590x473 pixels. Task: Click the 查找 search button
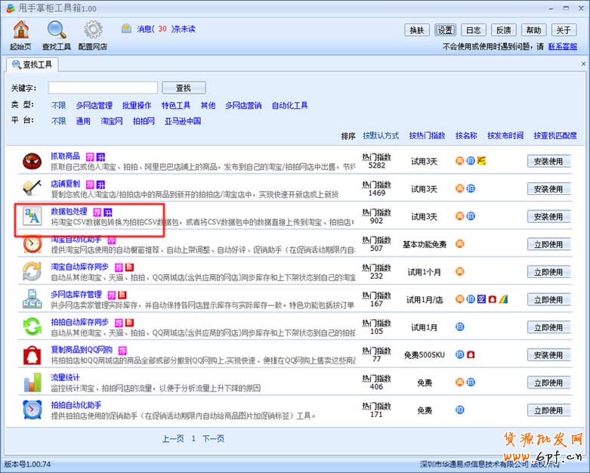(x=184, y=88)
